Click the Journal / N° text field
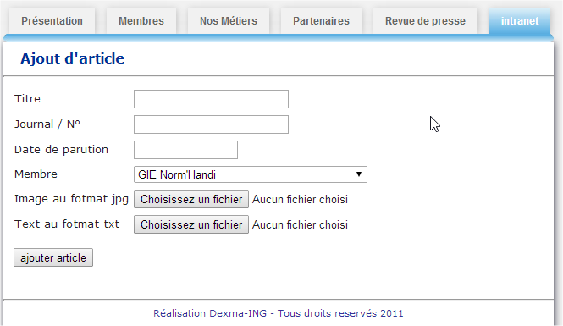This screenshot has height=326, width=563. [x=211, y=124]
